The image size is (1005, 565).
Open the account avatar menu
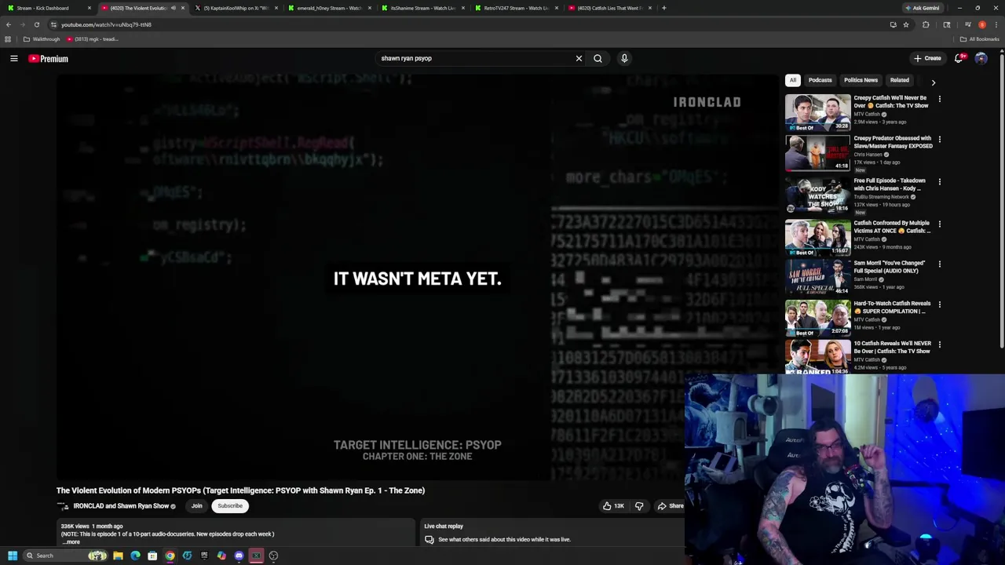point(981,58)
